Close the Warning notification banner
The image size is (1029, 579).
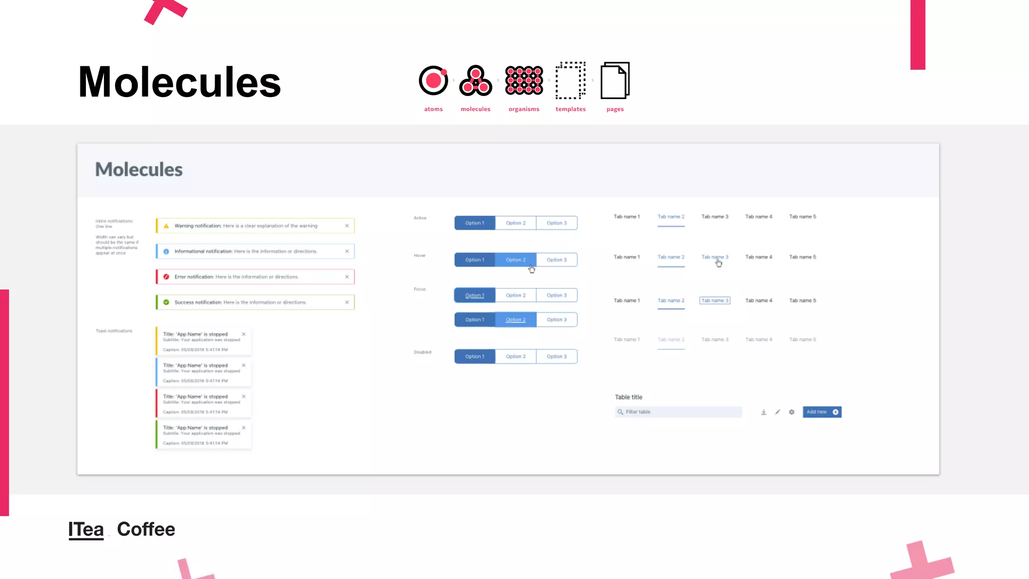tap(347, 226)
